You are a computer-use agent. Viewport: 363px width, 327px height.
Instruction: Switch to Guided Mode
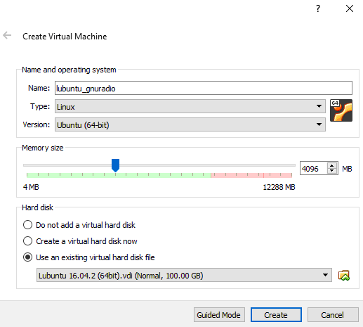219,315
